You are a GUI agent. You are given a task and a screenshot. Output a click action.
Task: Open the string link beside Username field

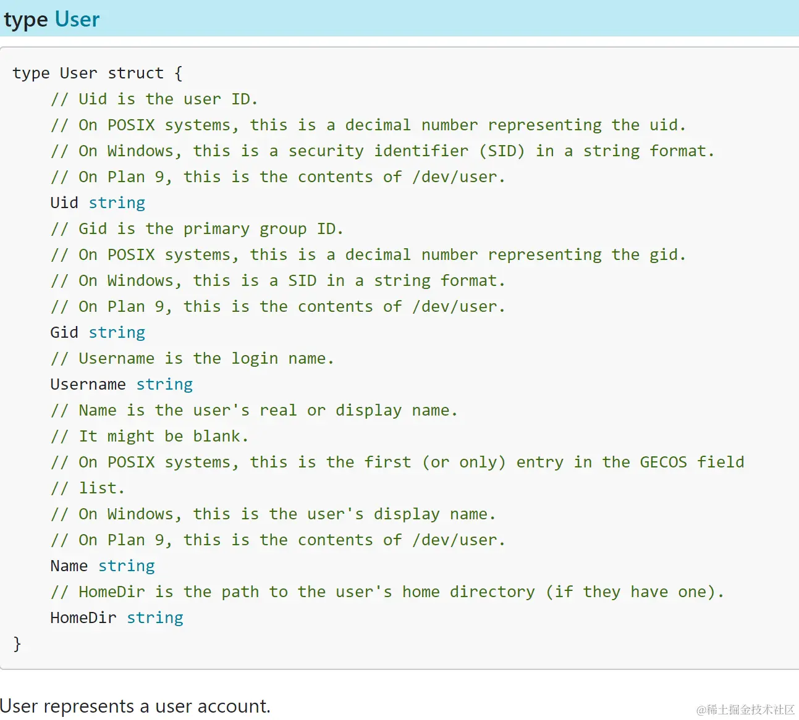(x=164, y=384)
